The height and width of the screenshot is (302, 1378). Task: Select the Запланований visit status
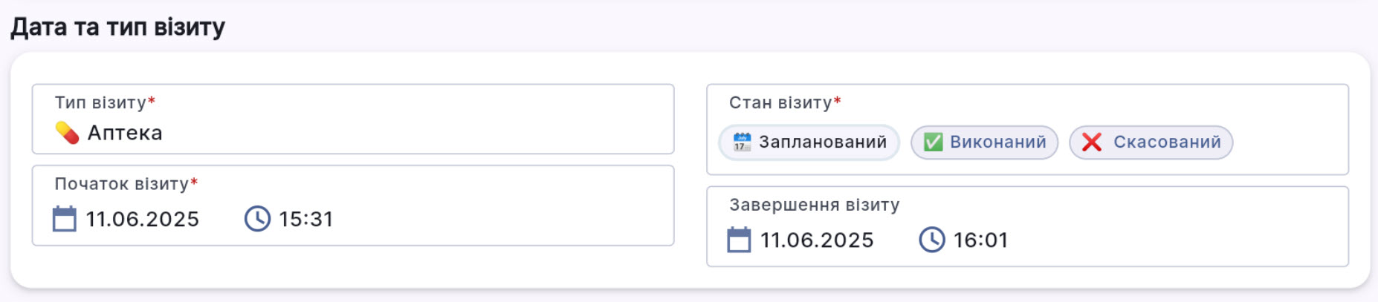pos(809,142)
